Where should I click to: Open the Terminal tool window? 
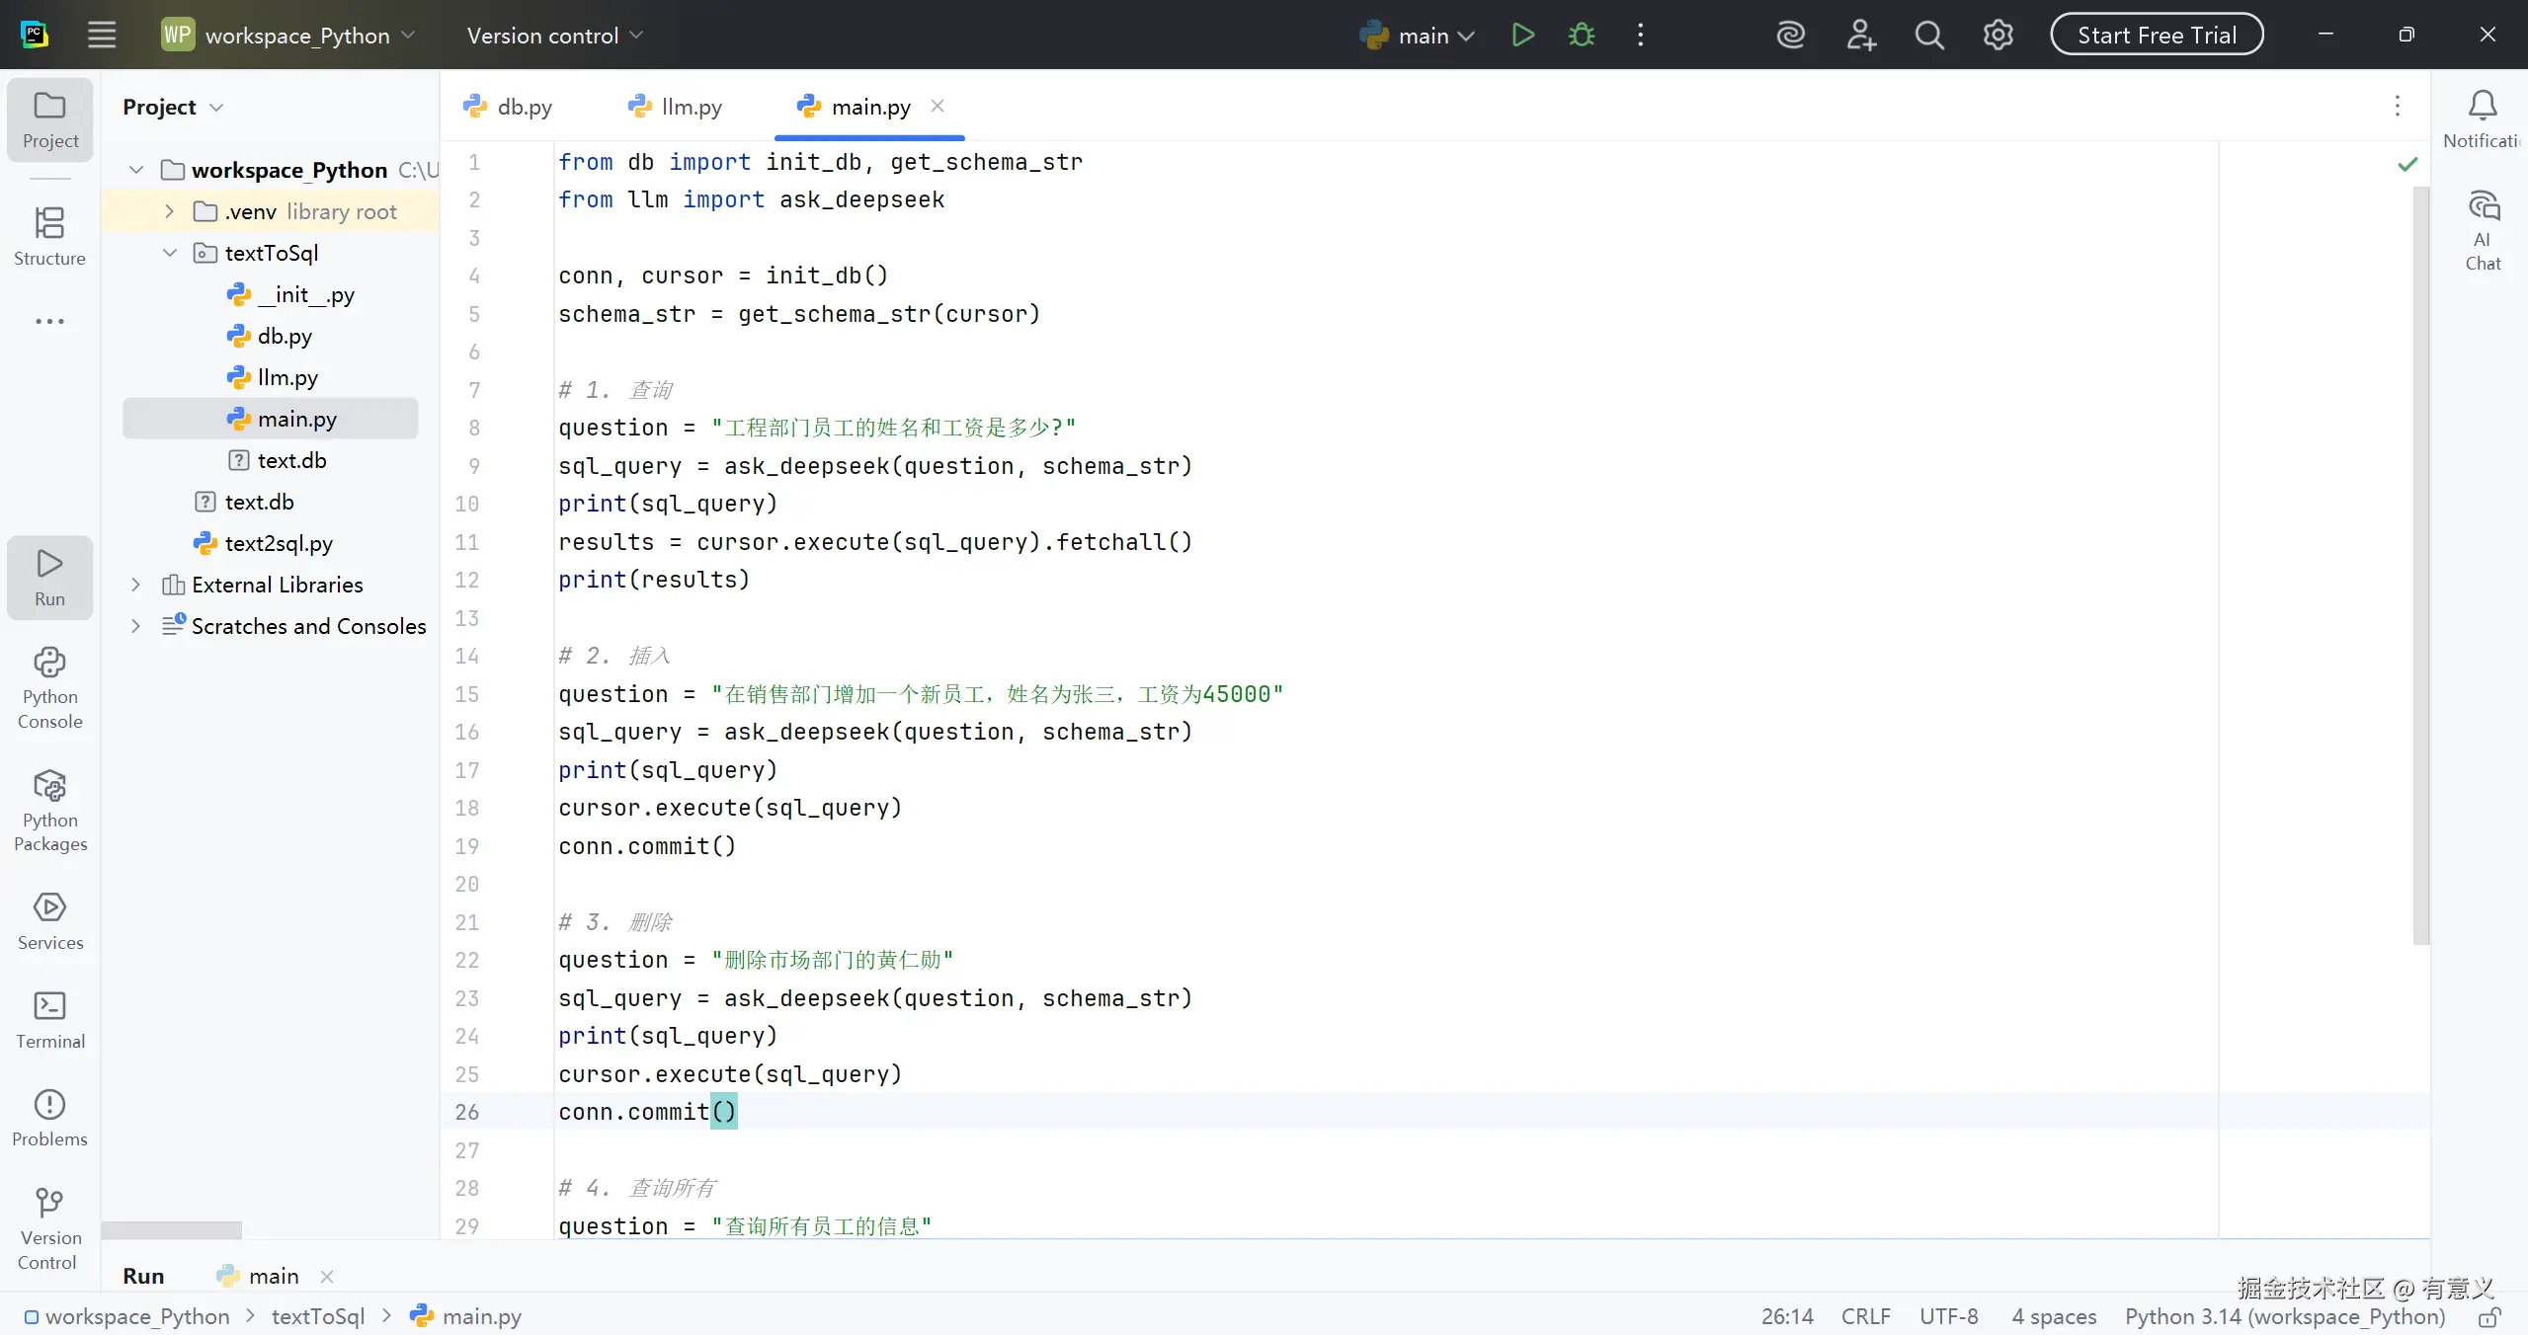click(x=50, y=1020)
